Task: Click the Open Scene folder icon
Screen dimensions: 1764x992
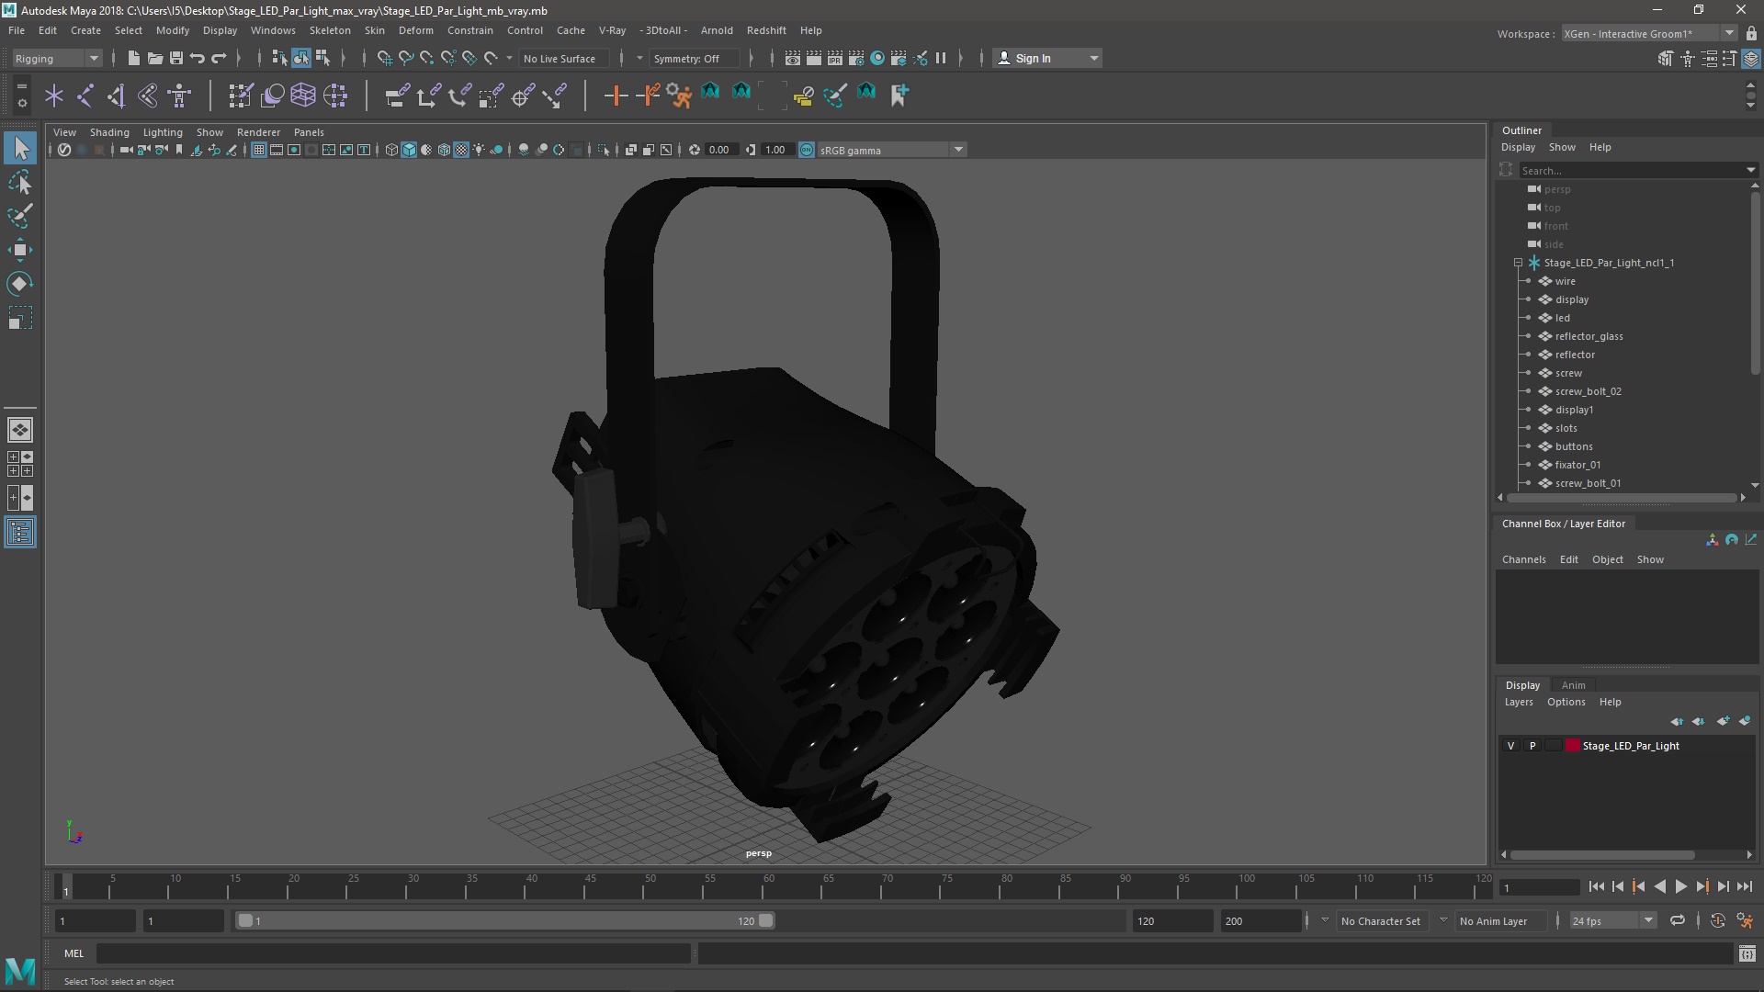Action: [154, 58]
